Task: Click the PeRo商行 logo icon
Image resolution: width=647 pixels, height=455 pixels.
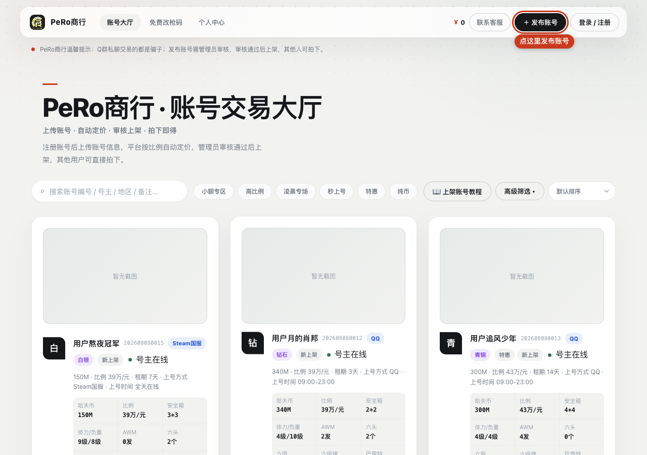Action: (37, 22)
